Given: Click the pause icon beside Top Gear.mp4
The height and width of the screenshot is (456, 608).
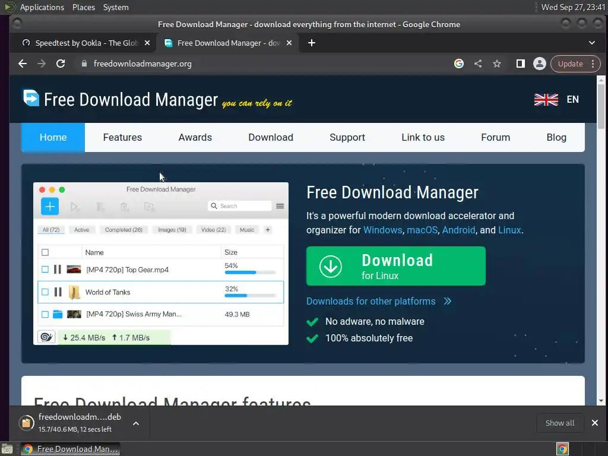Looking at the screenshot, I should [58, 269].
